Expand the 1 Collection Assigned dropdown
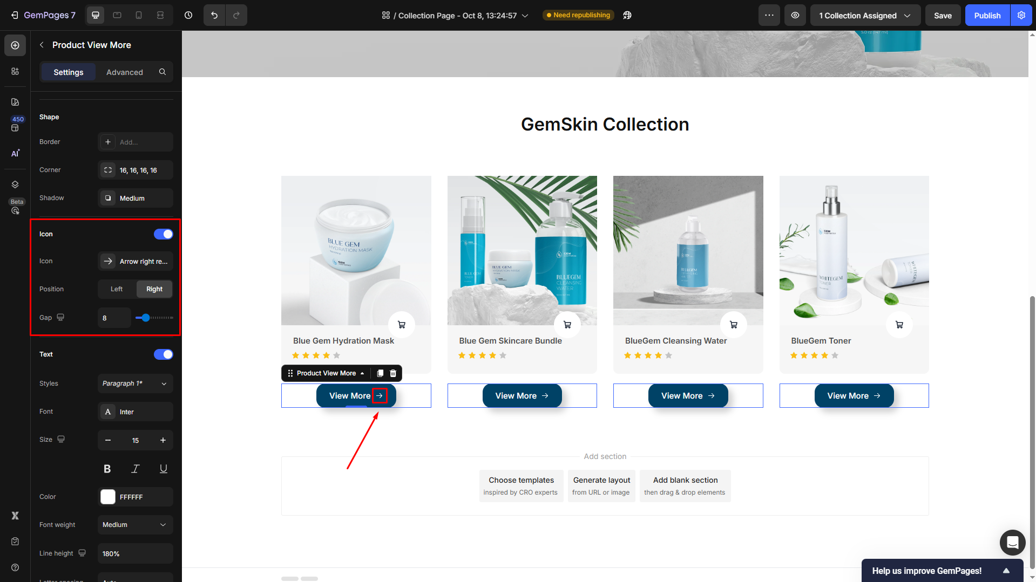Screen dimensions: 1036x582 [865, 15]
